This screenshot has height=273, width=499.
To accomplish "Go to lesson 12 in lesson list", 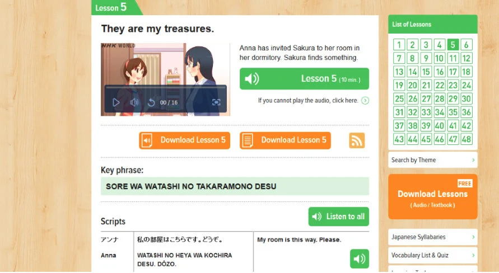I will click(x=466, y=58).
